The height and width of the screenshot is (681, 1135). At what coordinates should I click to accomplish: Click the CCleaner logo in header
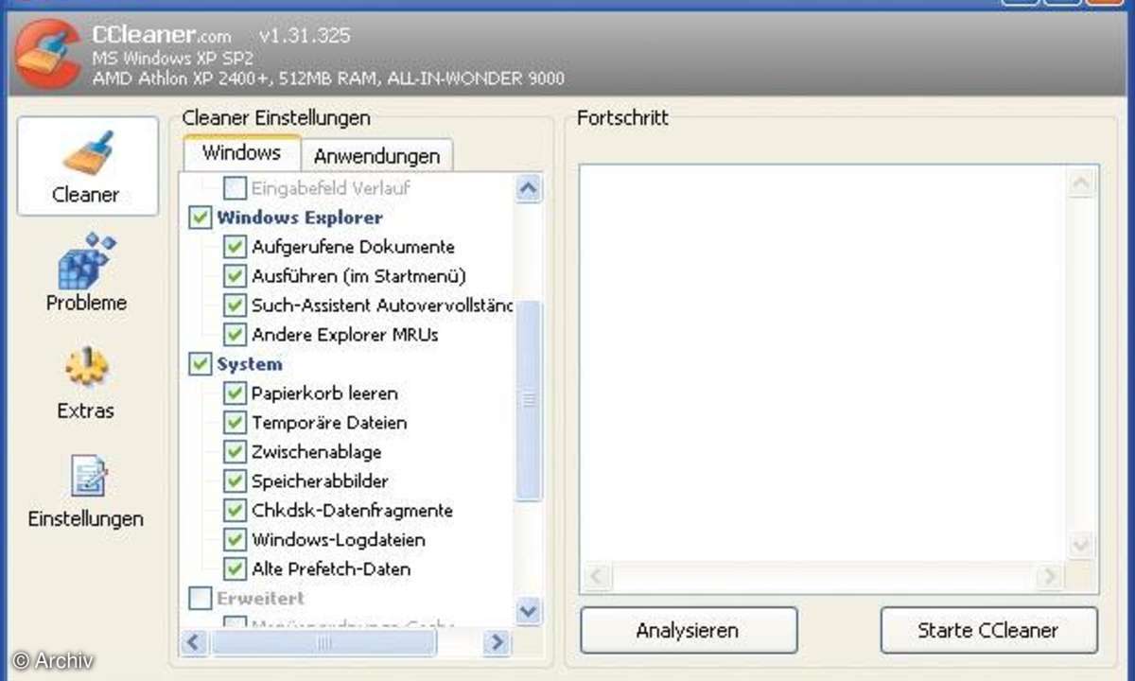pyautogui.click(x=48, y=55)
